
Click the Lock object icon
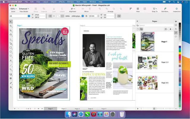54,9
